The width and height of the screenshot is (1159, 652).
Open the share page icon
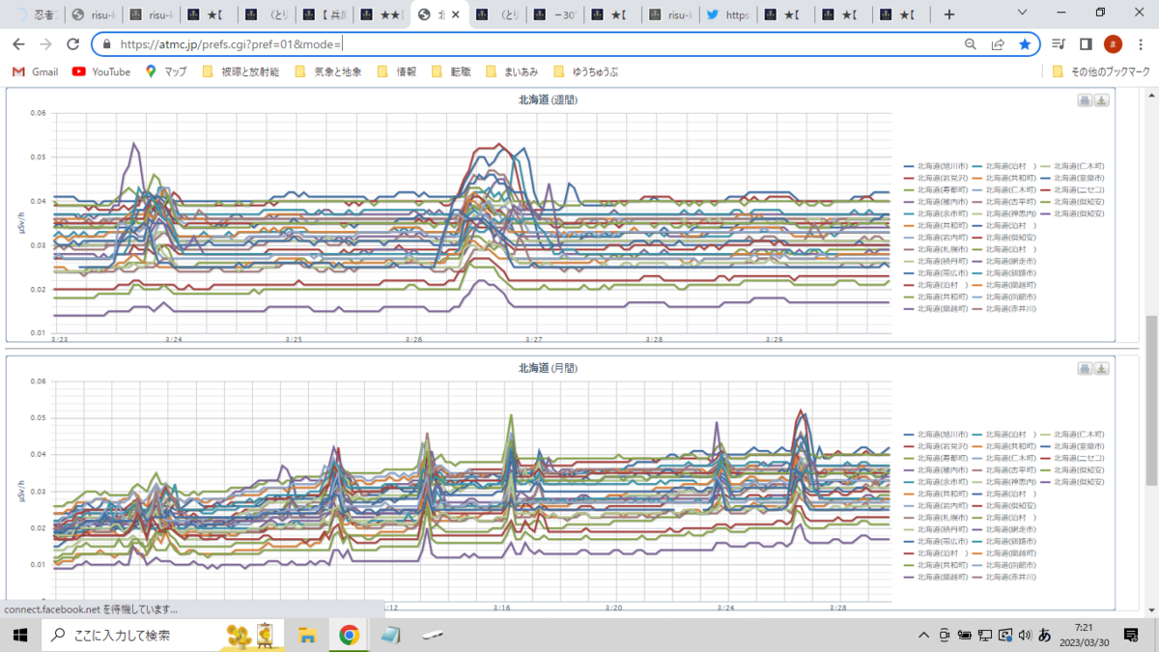click(998, 44)
